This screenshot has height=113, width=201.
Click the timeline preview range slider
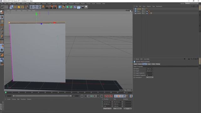[x=42, y=96]
